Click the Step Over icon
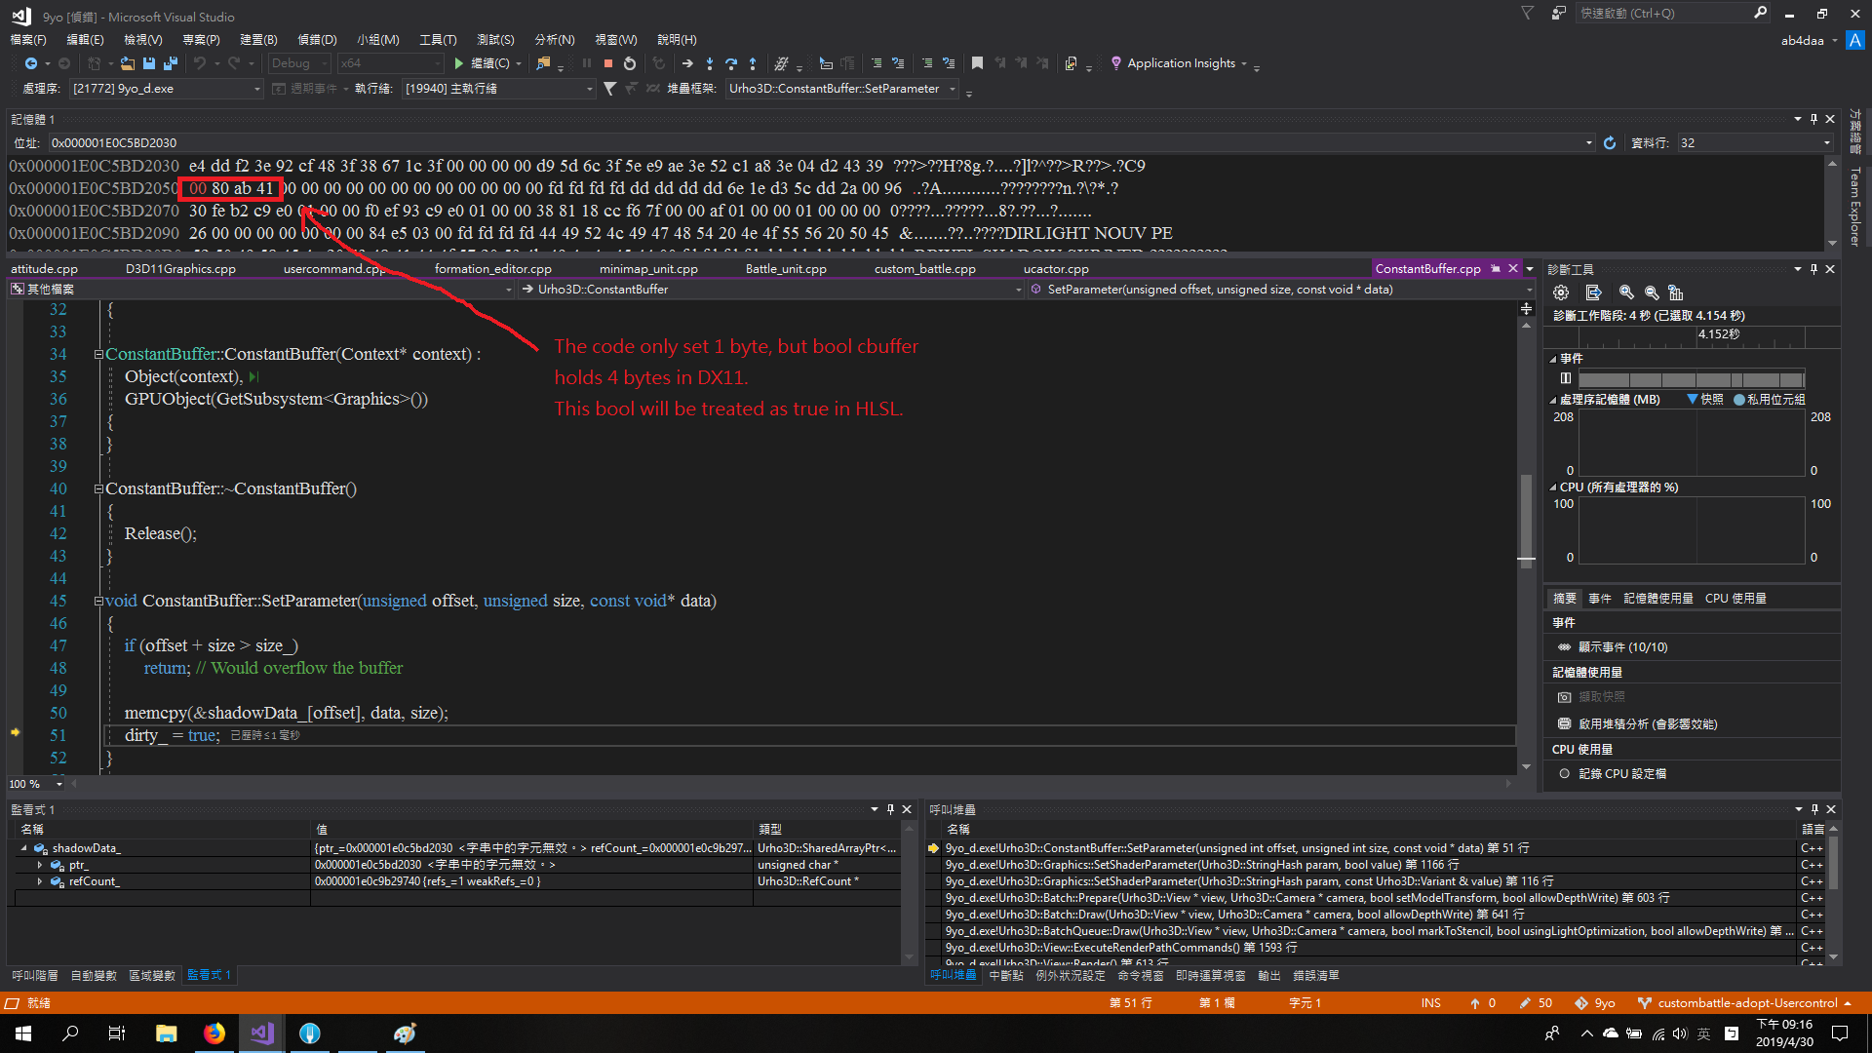Screen dimensions: 1872x1053 point(731,63)
